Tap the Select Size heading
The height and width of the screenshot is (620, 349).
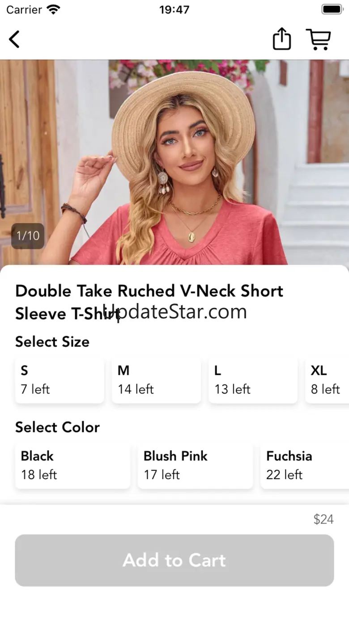point(52,342)
